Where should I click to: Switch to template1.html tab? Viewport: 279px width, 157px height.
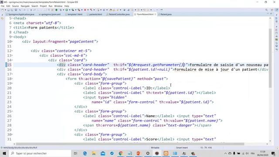pos(74,14)
